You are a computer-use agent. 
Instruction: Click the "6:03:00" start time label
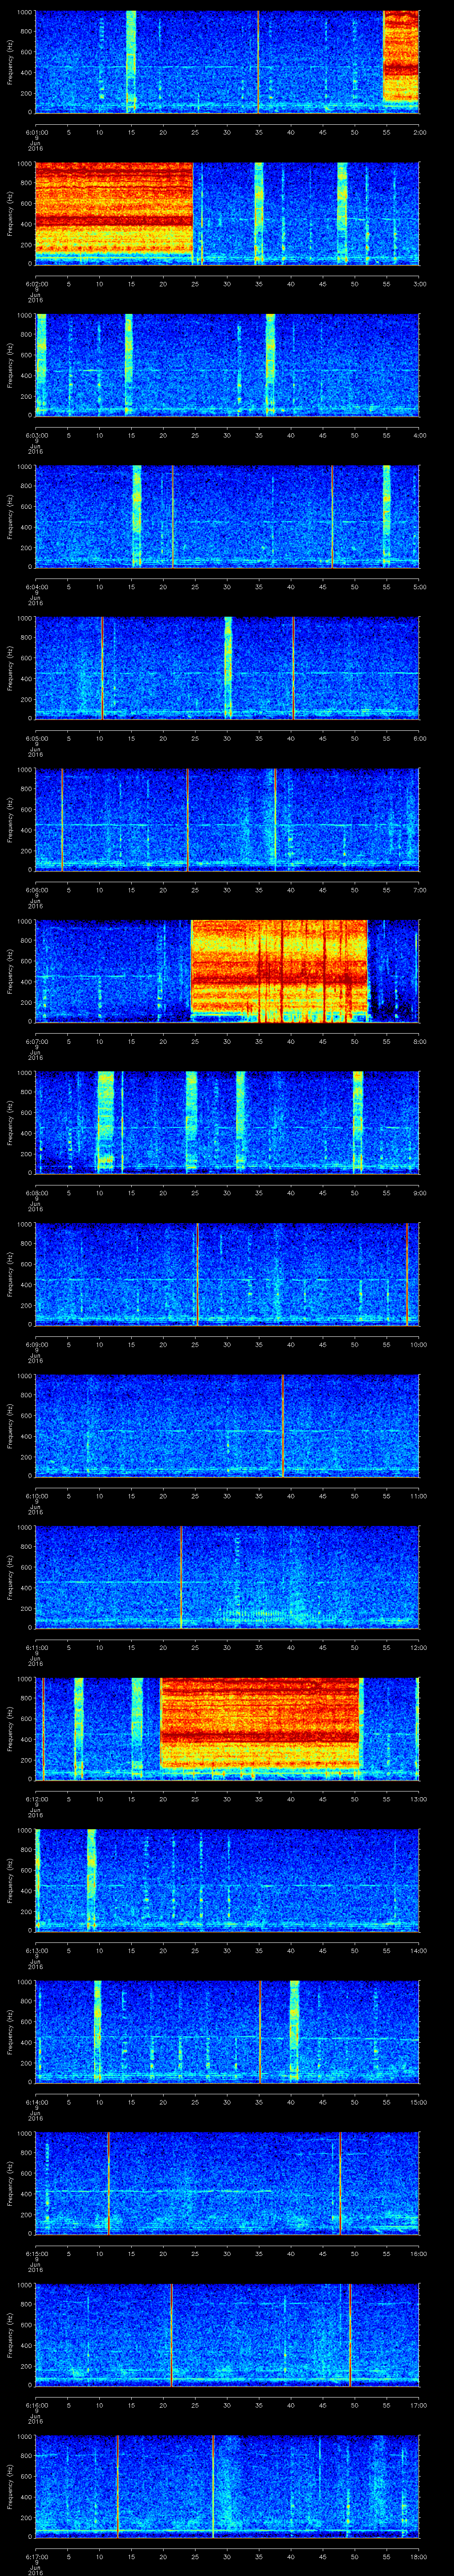click(36, 435)
